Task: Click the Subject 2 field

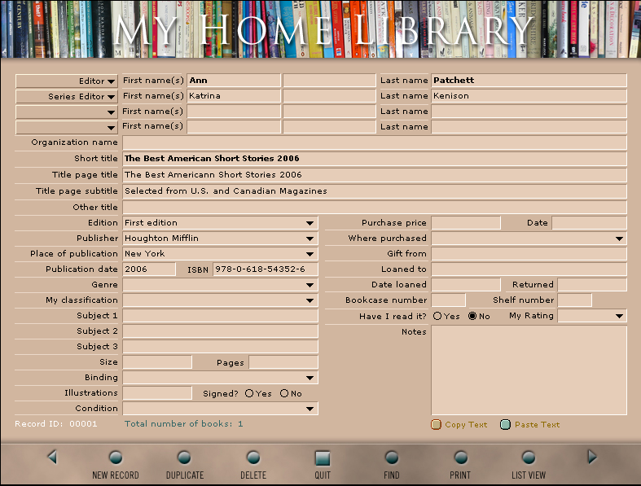Action: (x=221, y=331)
